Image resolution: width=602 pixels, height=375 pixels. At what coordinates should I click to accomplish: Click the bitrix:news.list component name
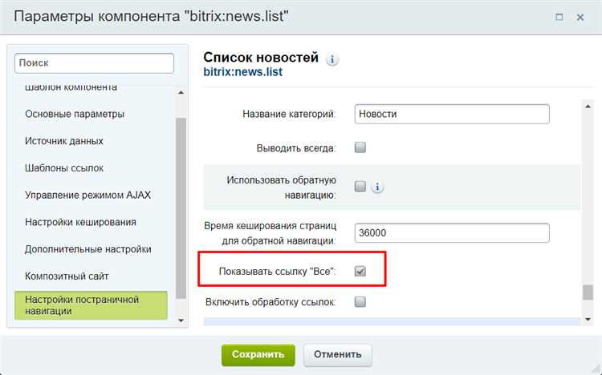pyautogui.click(x=243, y=71)
